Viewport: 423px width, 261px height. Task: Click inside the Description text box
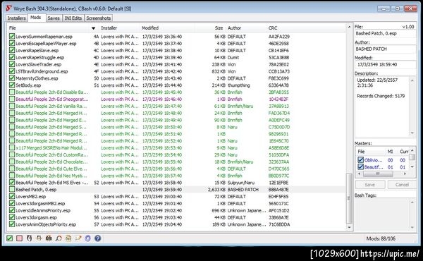point(383,107)
